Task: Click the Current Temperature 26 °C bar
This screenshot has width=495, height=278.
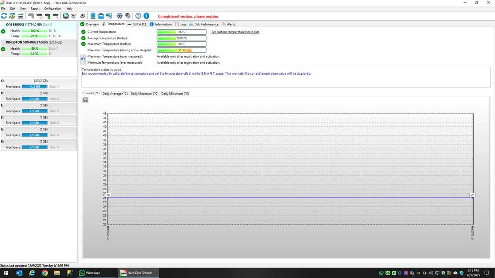Action: point(182,32)
